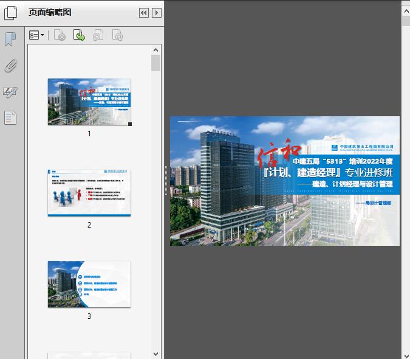This screenshot has height=359, width=410.
Task: Select page 2 thumbnail
Action: click(89, 193)
